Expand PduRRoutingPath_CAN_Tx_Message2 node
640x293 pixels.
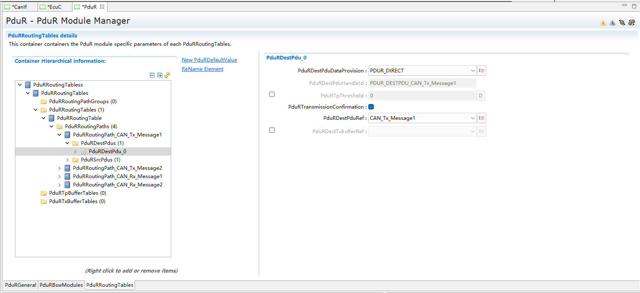[x=59, y=168]
